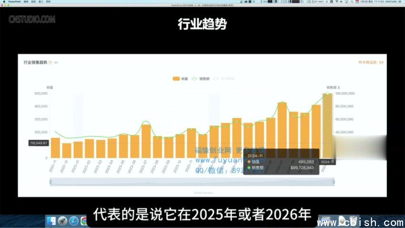The height and width of the screenshot is (228, 405).
Task: Click the left handle of chart zoom slider
Action: (x=50, y=182)
